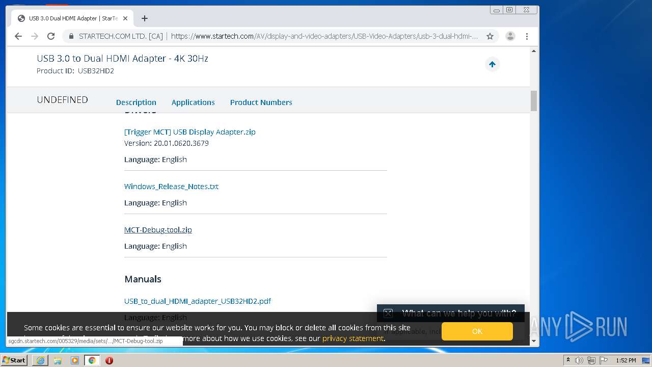Open the volume speaker tray icon
Screen dimensions: 652x367
579,360
